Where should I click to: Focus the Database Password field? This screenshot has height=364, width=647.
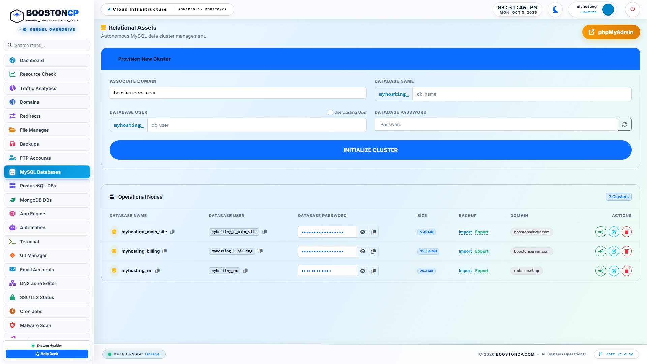pos(496,124)
